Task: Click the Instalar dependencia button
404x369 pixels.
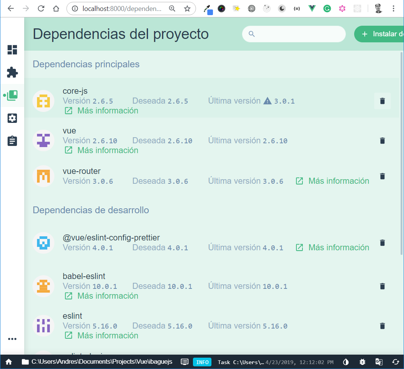Action: coord(379,34)
